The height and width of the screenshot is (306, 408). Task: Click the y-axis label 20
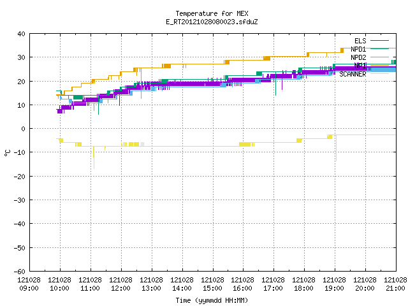coord(21,82)
